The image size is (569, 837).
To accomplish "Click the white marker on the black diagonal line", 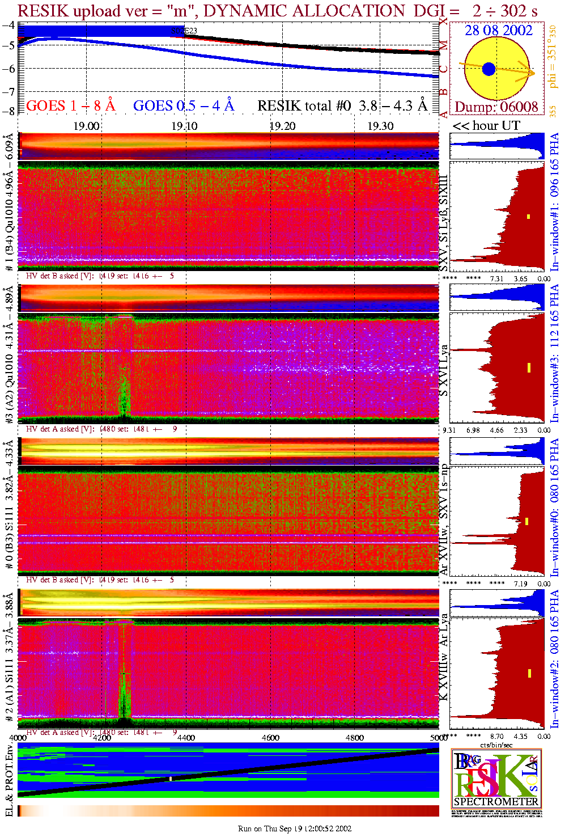I will click(x=170, y=779).
